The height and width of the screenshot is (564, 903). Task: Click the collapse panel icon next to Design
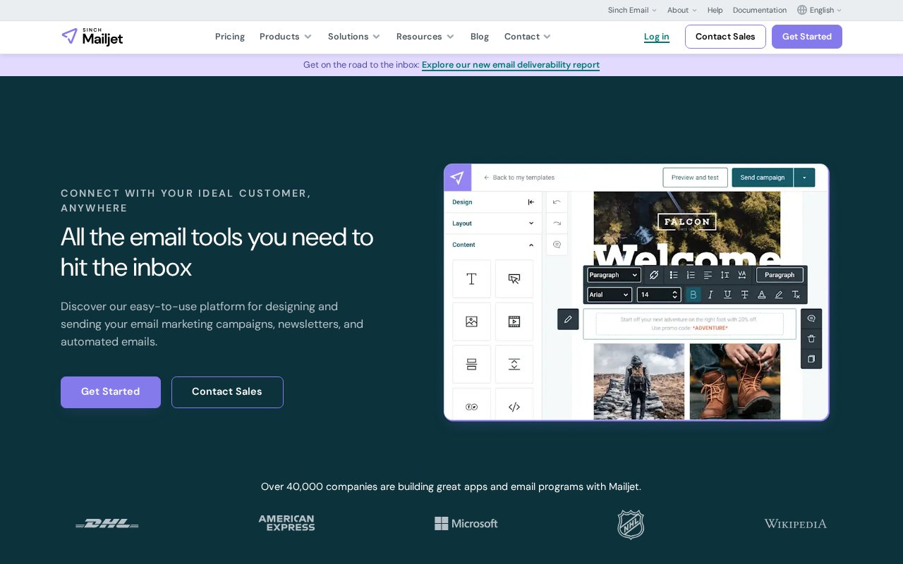tap(531, 202)
